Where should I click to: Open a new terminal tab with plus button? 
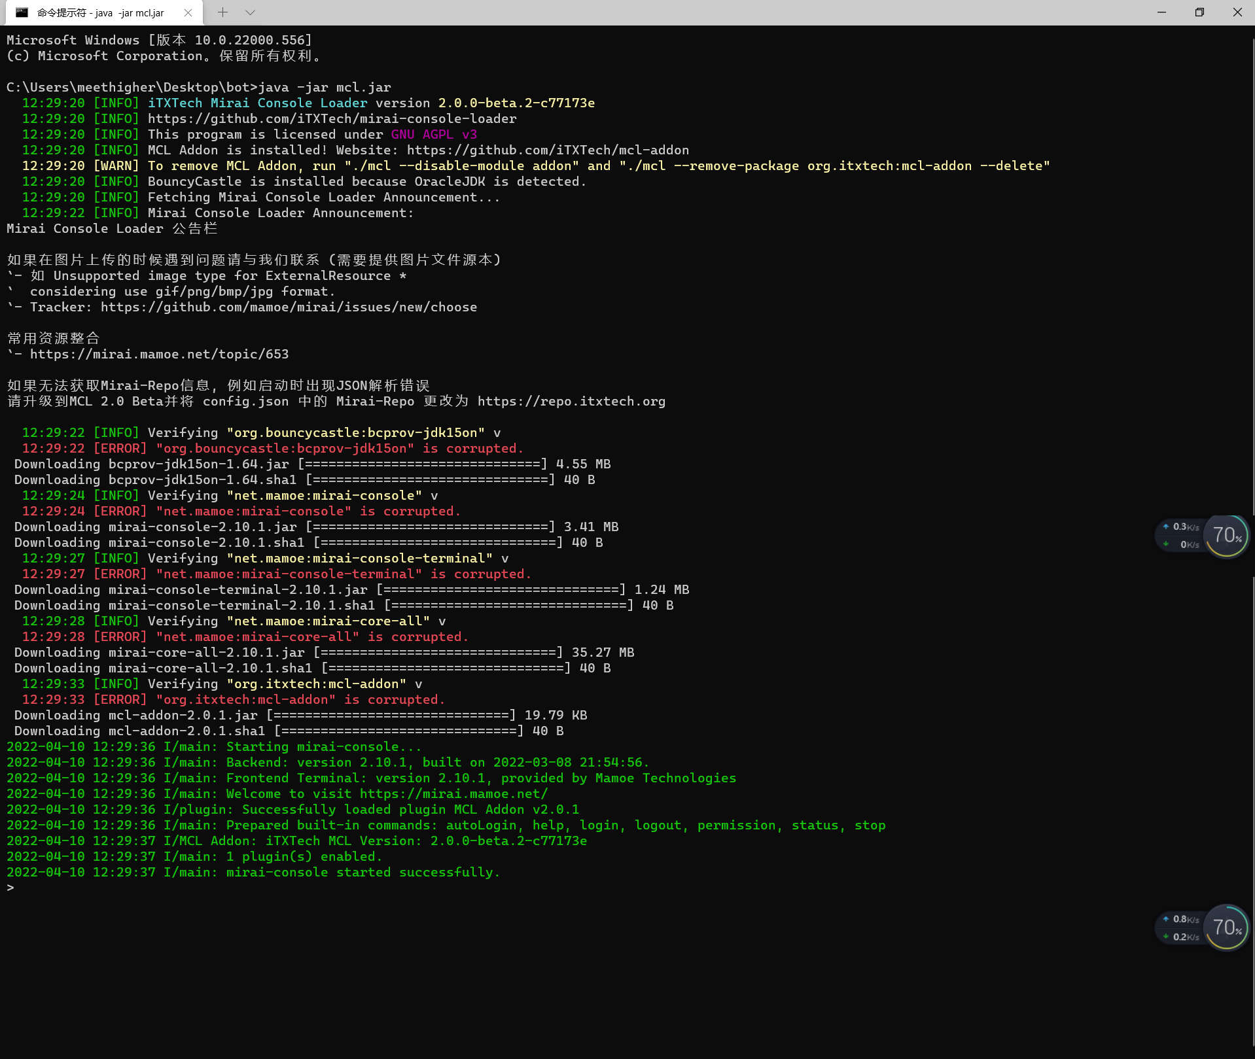[222, 12]
